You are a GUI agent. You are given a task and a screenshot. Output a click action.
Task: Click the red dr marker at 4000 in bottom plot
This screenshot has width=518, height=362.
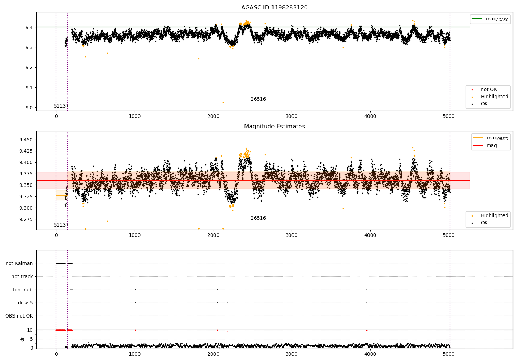pyautogui.click(x=367, y=330)
